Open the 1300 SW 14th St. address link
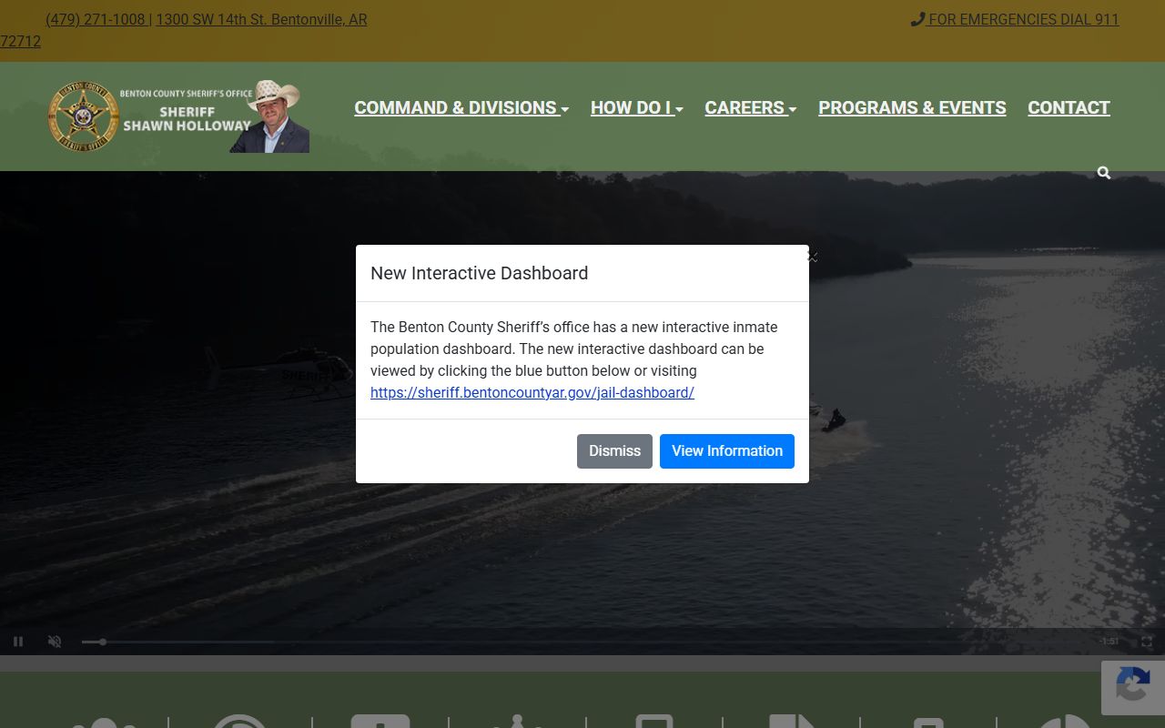1165x728 pixels. 261,19
